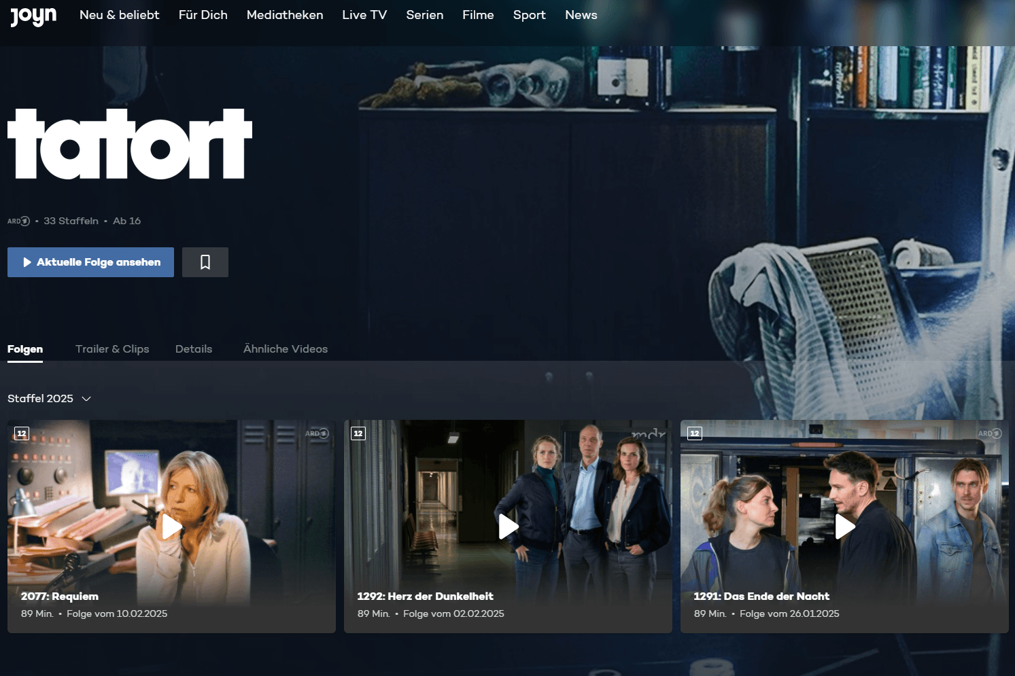Click ARD logo on Das Ende der Nacht thumbnail
This screenshot has width=1015, height=676.
990,433
